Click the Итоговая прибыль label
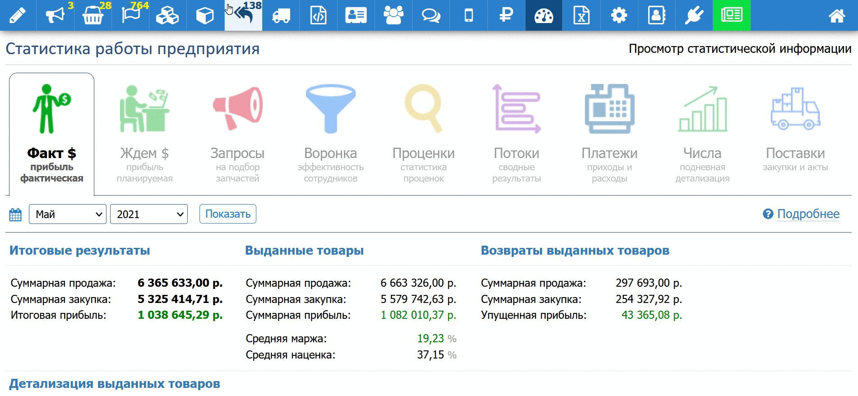Screen dimensions: 858x396 (x=59, y=315)
